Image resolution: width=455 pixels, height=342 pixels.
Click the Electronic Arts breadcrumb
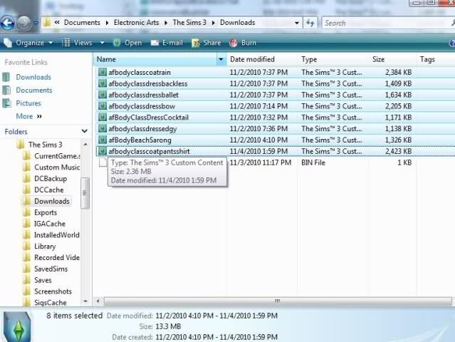pyautogui.click(x=136, y=23)
